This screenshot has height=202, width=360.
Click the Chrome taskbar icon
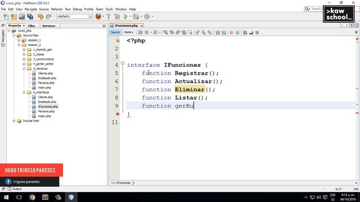point(32,197)
